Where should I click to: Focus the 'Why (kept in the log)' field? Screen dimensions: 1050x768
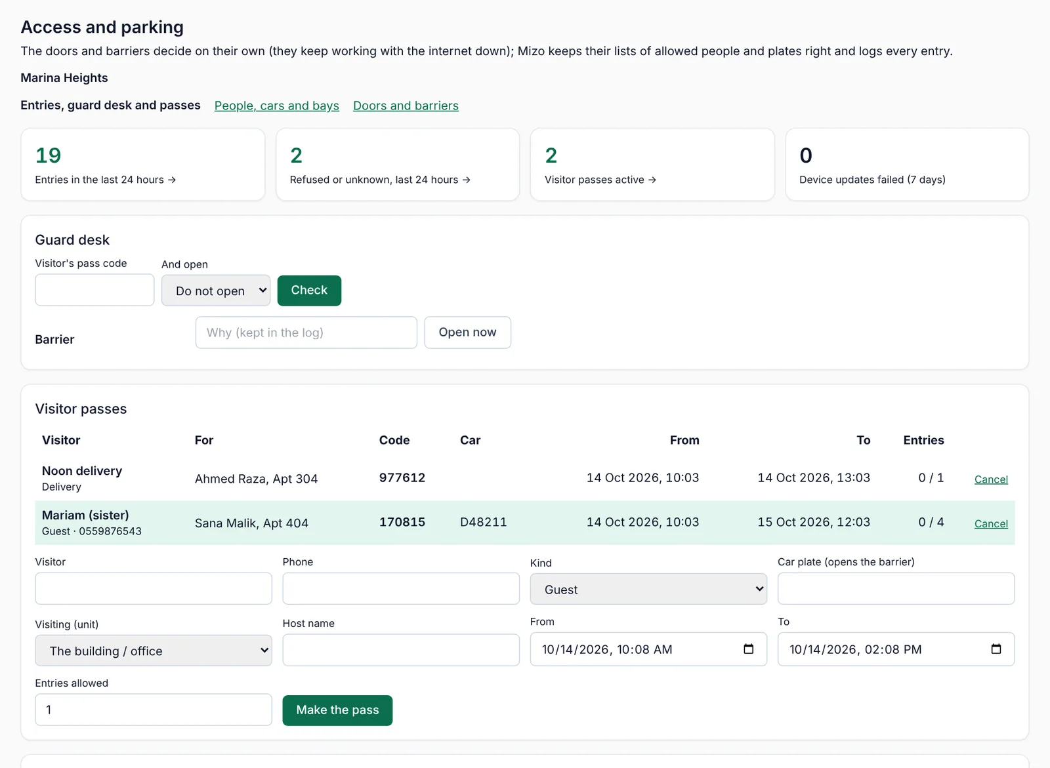click(x=306, y=333)
